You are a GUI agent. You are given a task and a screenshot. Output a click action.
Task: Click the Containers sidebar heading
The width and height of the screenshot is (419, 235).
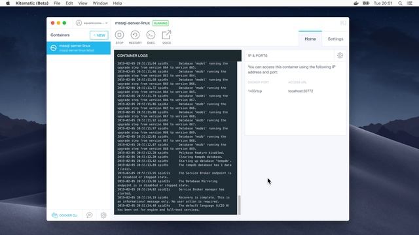tap(60, 35)
